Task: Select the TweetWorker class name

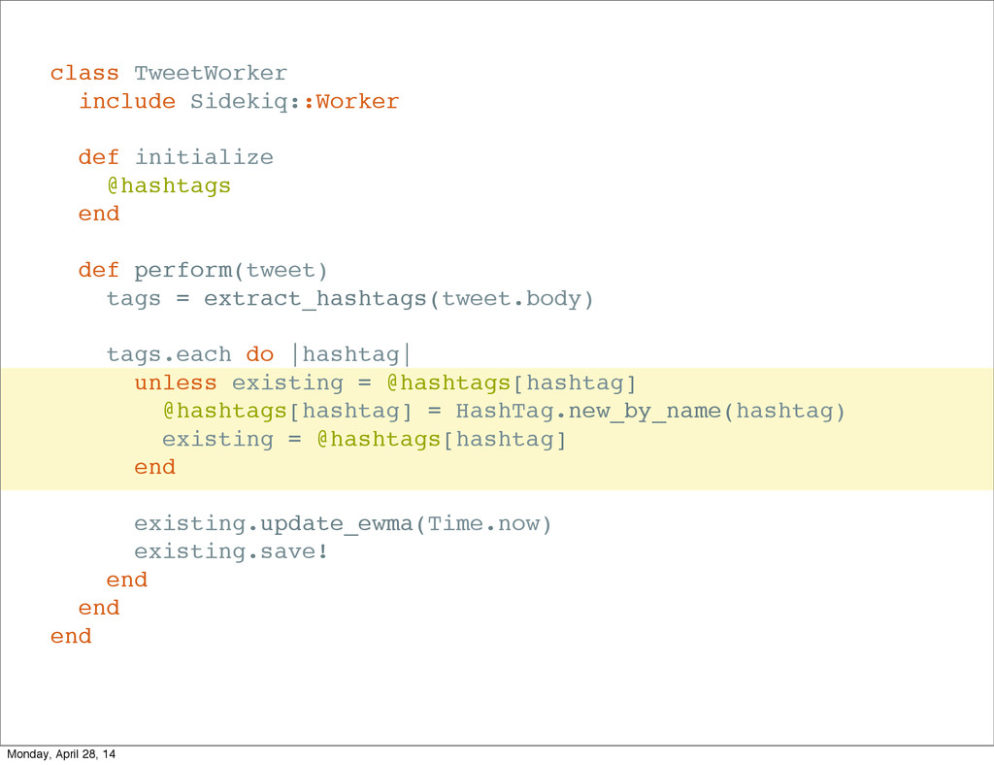Action: click(x=211, y=73)
